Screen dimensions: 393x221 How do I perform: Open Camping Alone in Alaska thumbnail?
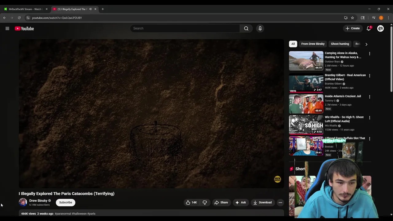[x=306, y=61]
